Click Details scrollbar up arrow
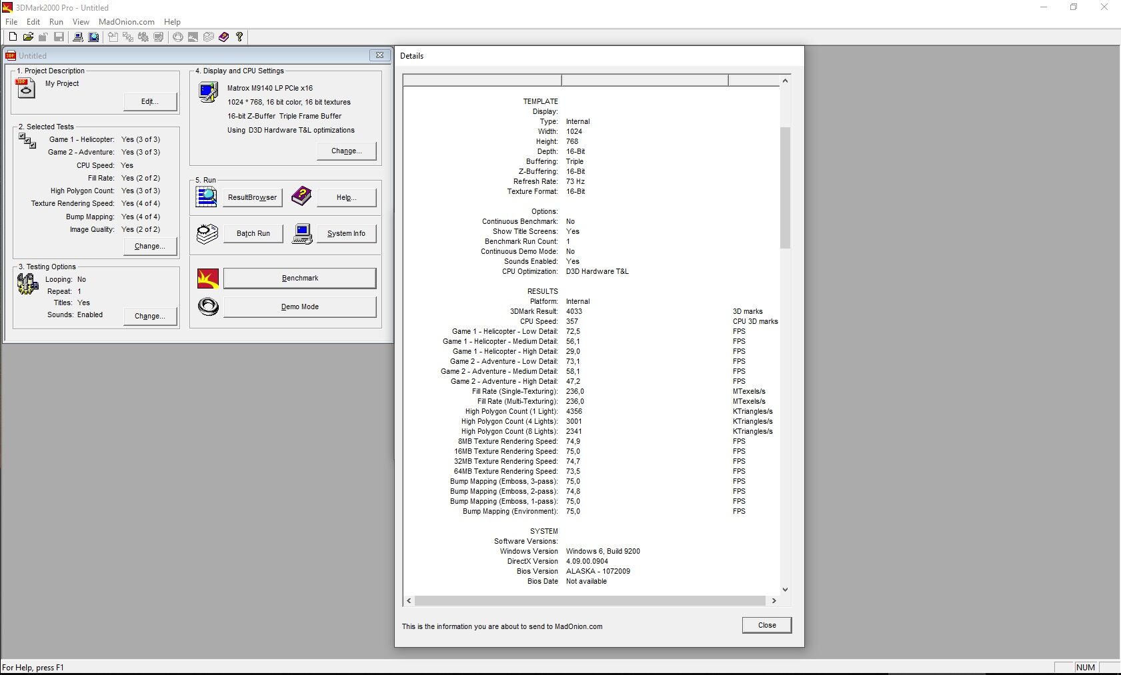This screenshot has width=1121, height=675. point(785,81)
